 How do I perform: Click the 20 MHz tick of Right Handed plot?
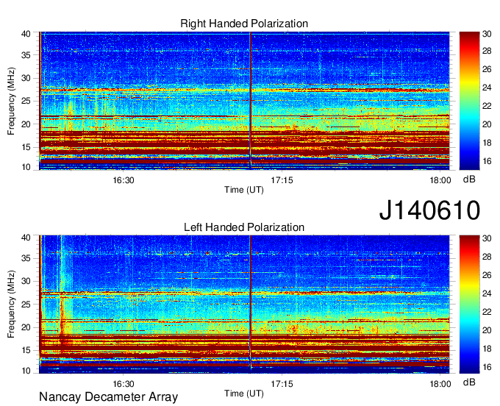click(26, 124)
